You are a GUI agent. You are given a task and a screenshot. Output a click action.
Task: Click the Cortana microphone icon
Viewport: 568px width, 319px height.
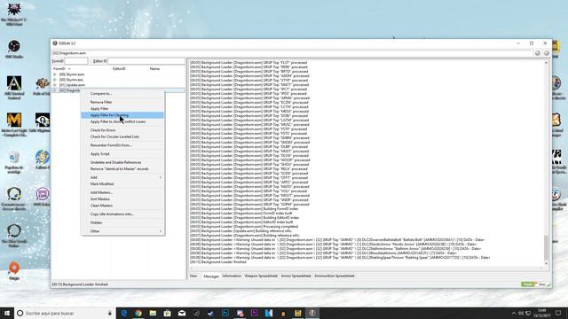pos(110,313)
